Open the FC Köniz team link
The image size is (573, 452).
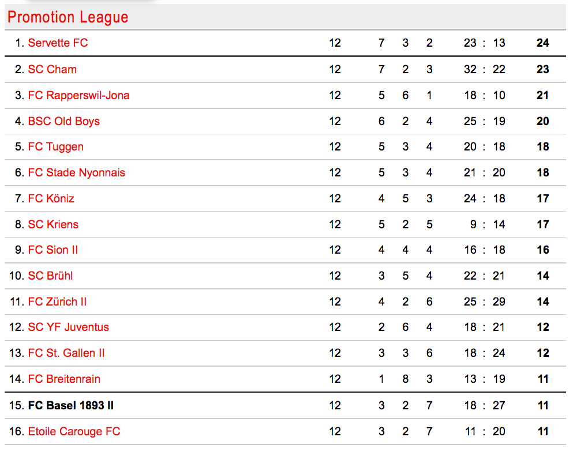point(51,199)
